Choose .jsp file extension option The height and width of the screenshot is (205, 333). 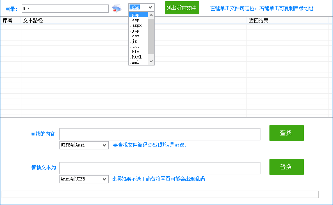click(x=138, y=31)
